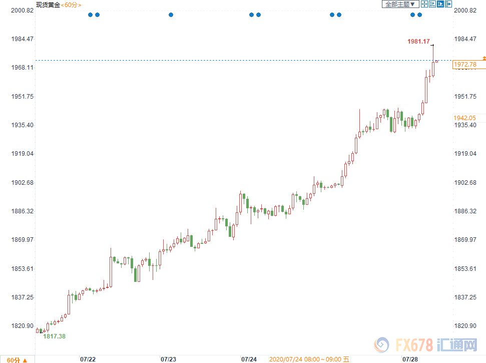This screenshot has width=486, height=363.
Task: Click the 07/22 date on the time axis
Action: 88,359
